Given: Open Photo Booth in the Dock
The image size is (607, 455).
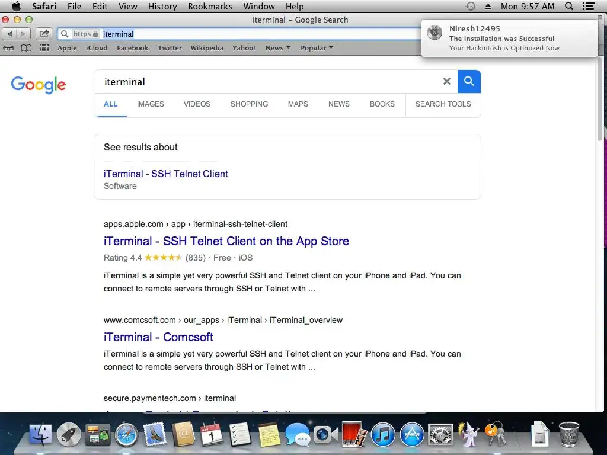Looking at the screenshot, I should tap(354, 434).
